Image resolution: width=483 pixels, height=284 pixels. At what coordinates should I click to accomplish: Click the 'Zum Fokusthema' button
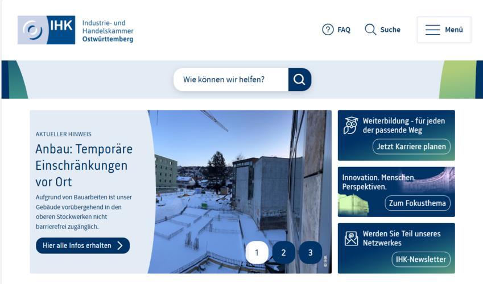(418, 203)
